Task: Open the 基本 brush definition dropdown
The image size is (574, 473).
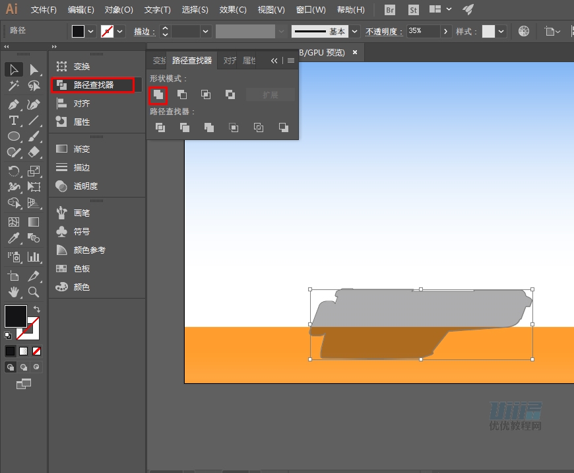Action: tap(355, 31)
